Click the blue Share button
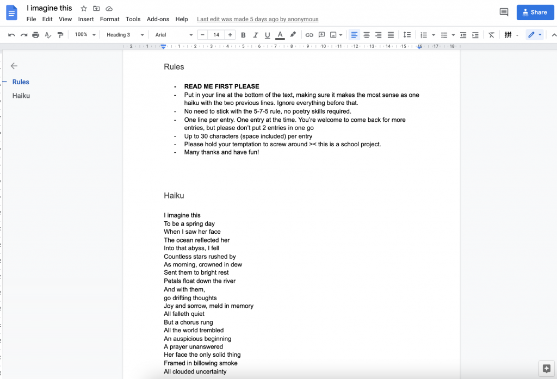557x379 pixels. (x=535, y=13)
